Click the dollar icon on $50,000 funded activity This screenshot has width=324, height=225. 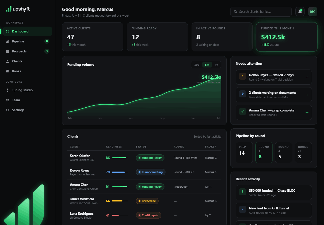[x=242, y=192]
